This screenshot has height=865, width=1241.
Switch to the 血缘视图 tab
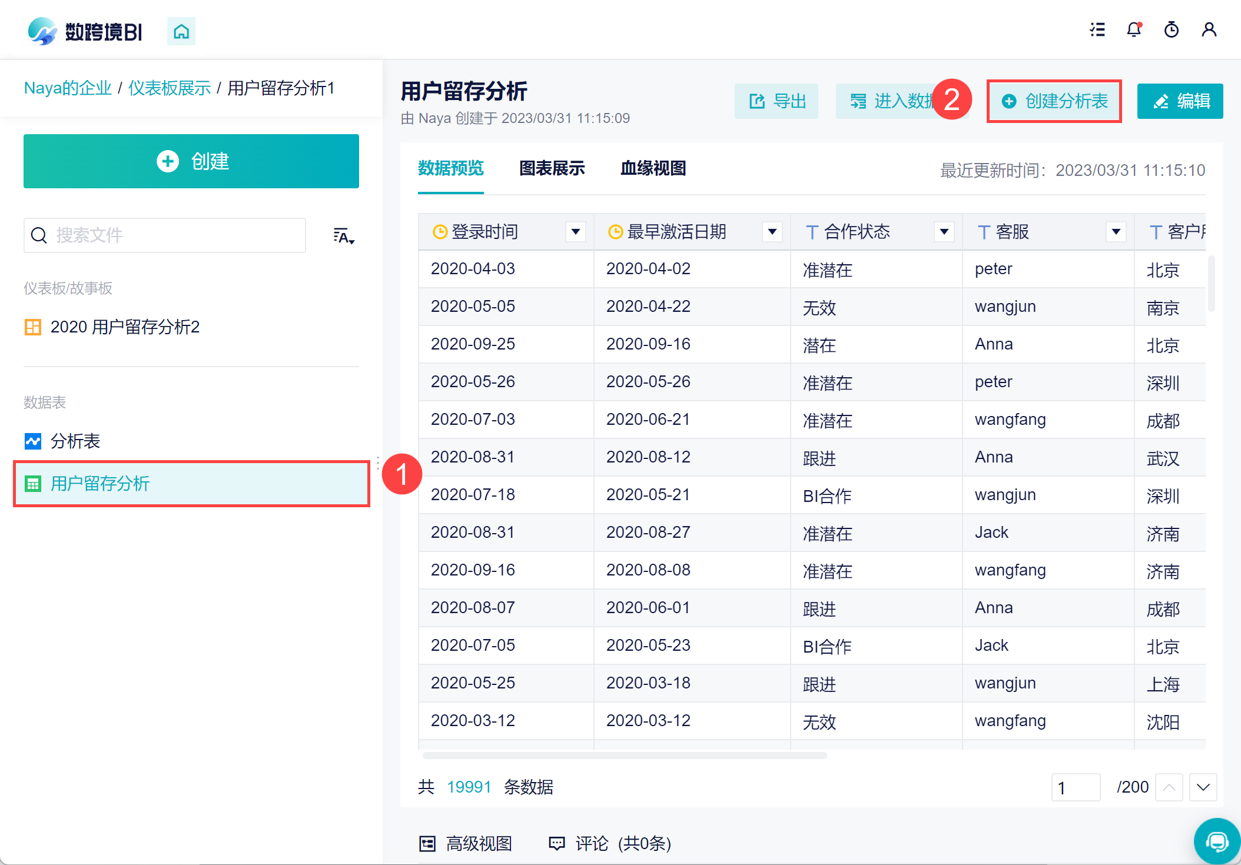[653, 169]
